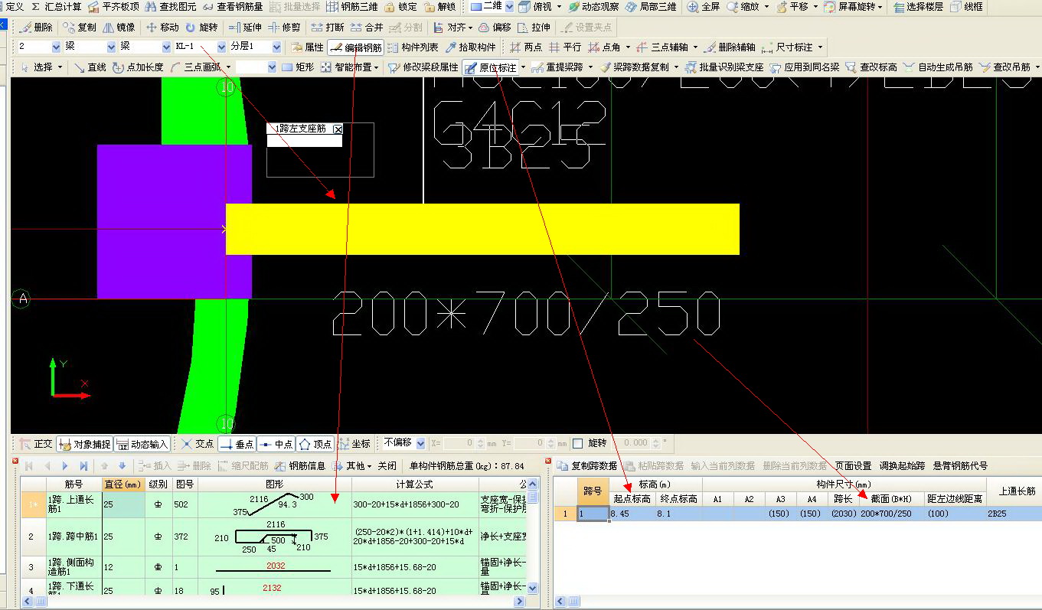Toggle 垂点 perpendicular snap
The width and height of the screenshot is (1042, 610).
pos(236,443)
